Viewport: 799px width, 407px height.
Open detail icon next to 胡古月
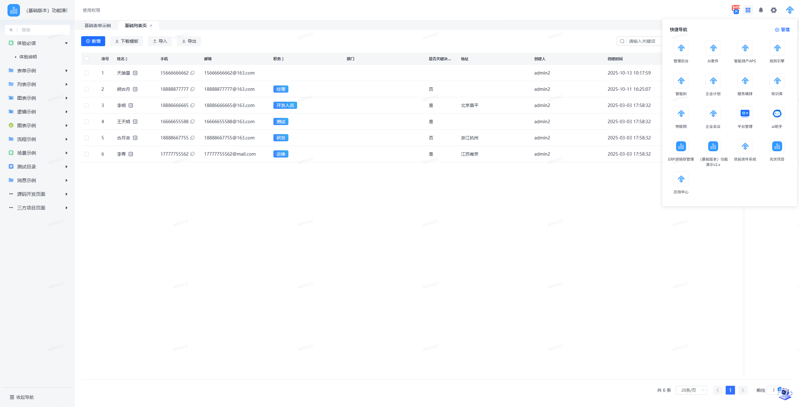click(135, 89)
